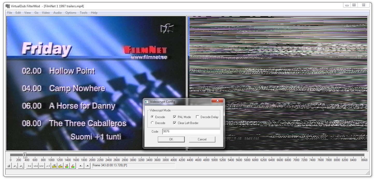Set the mark-out point for selection
This screenshot has height=180, width=375.
[x=87, y=166]
